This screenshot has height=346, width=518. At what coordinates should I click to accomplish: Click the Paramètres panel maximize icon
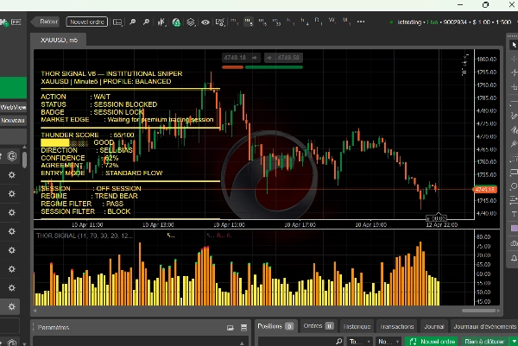[x=231, y=328]
